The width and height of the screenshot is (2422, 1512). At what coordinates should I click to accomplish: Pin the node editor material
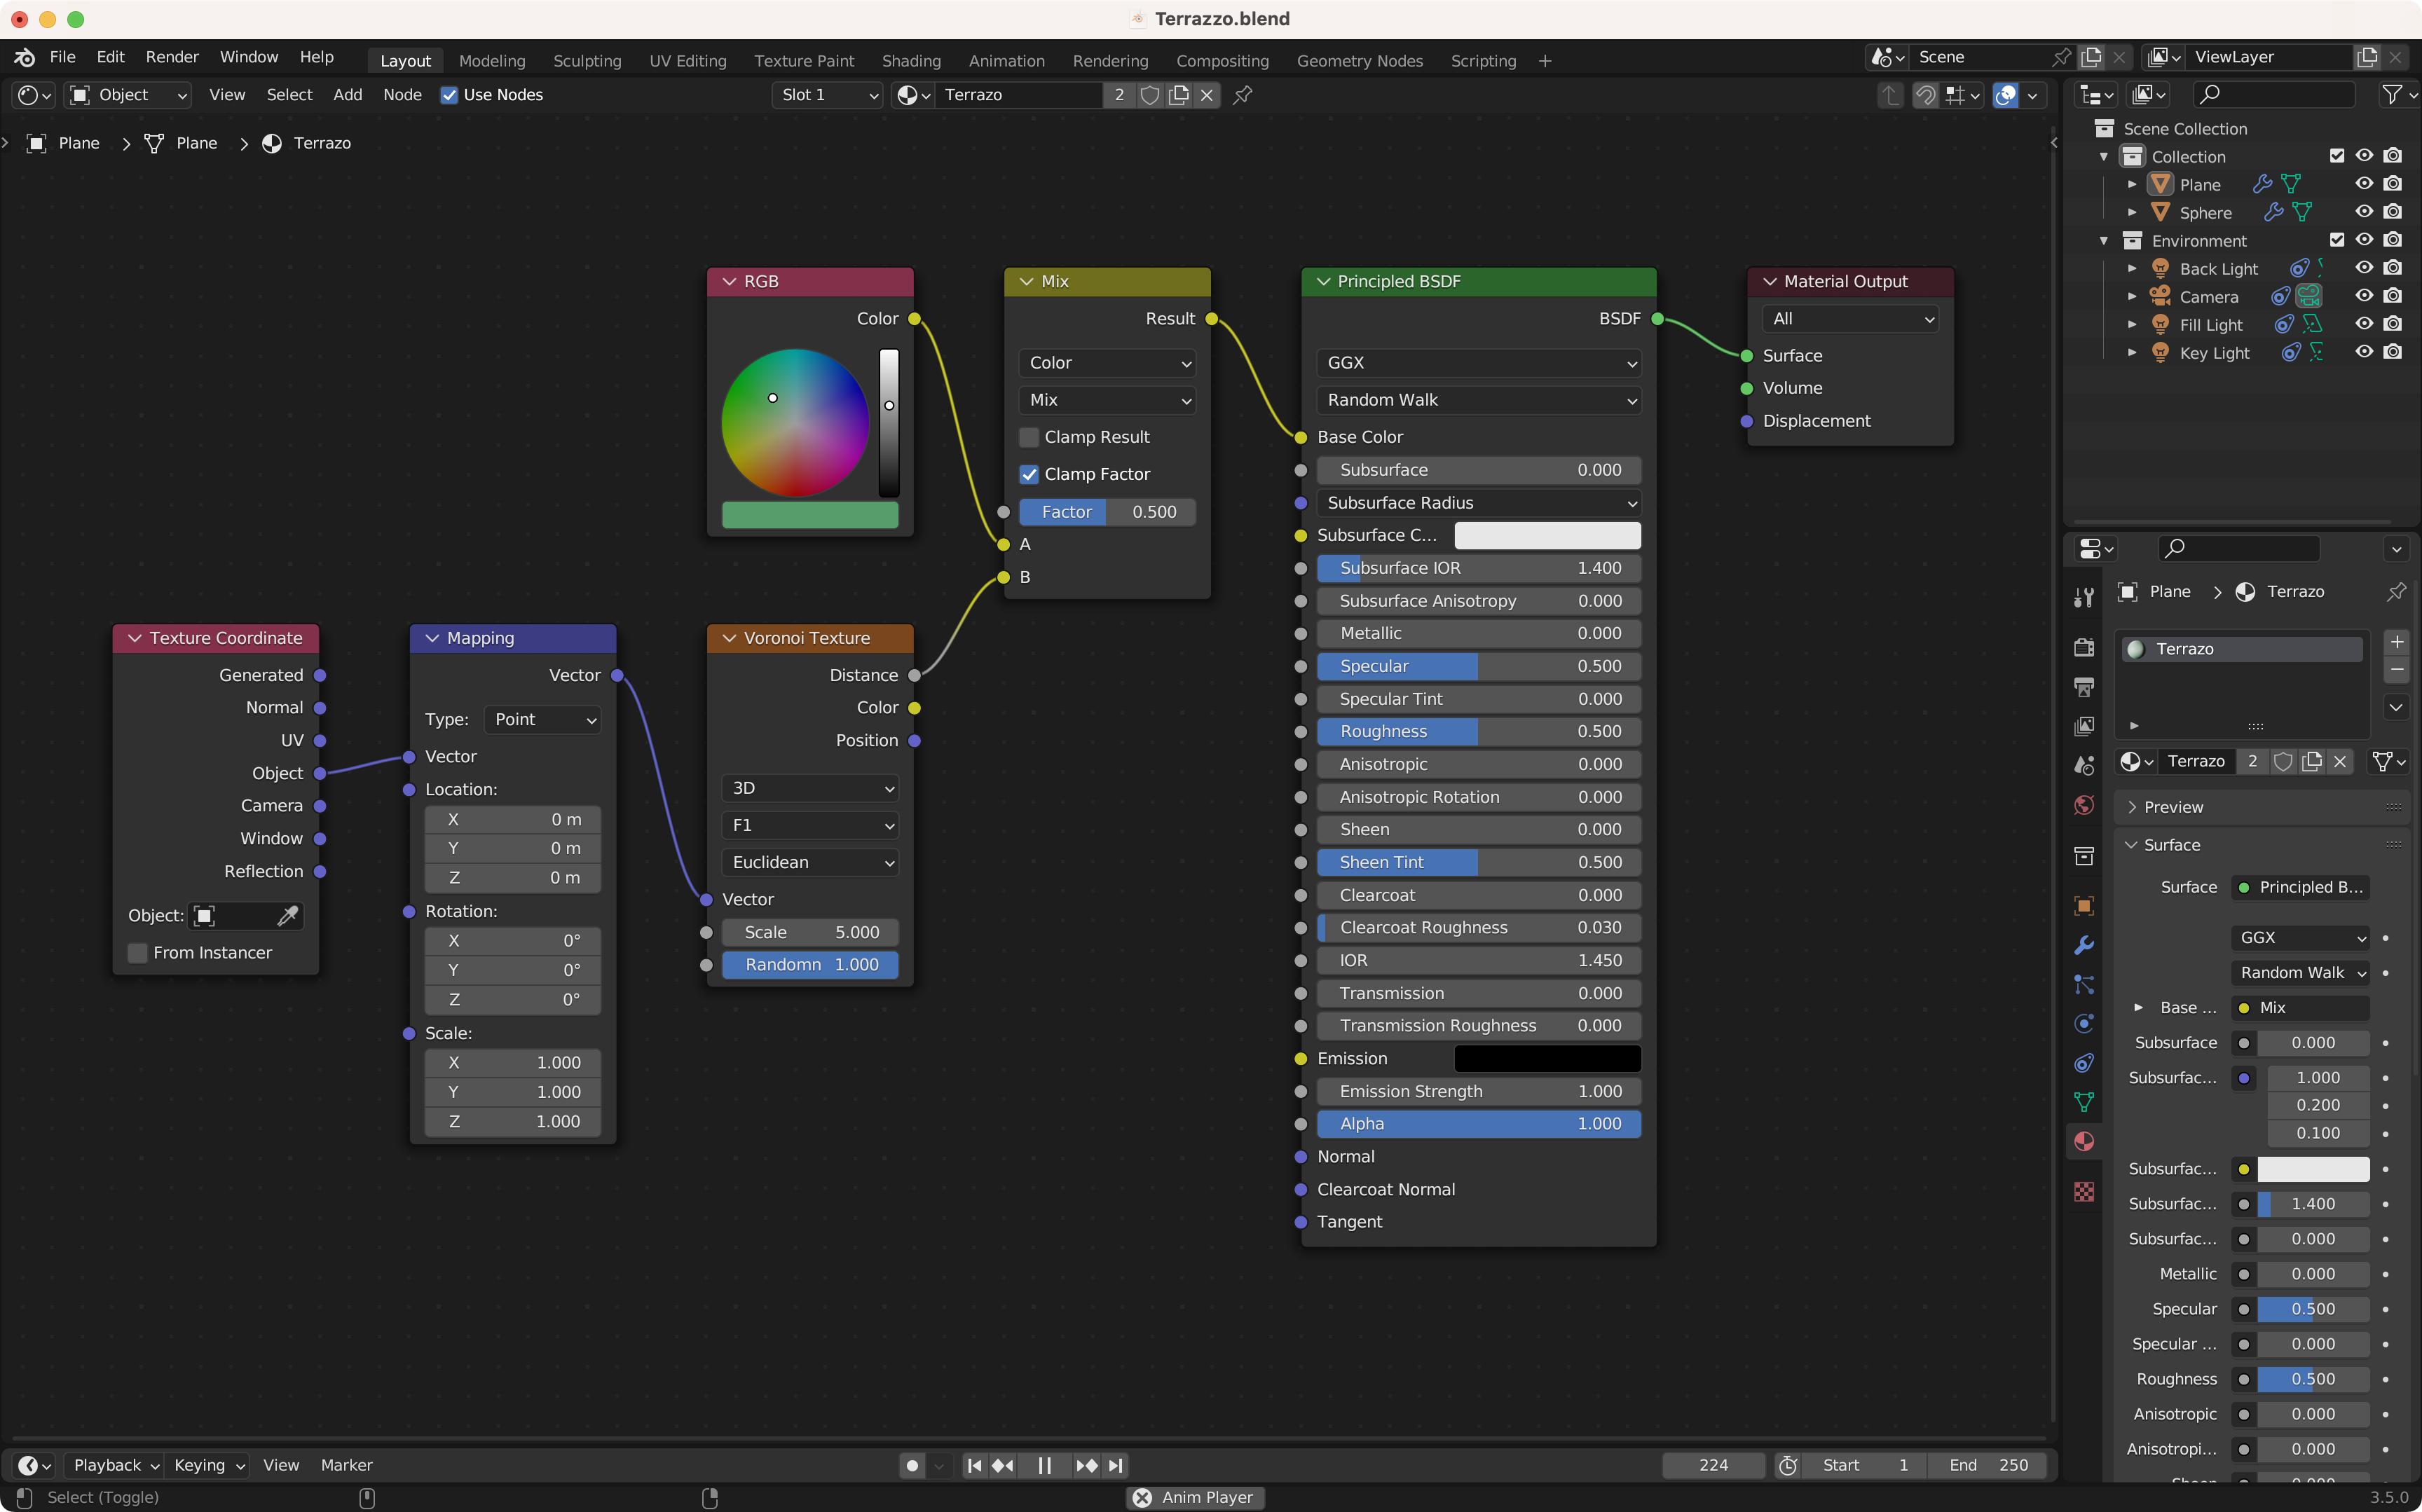coord(1243,95)
